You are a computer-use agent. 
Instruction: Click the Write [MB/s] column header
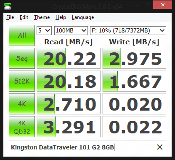tap(134, 42)
